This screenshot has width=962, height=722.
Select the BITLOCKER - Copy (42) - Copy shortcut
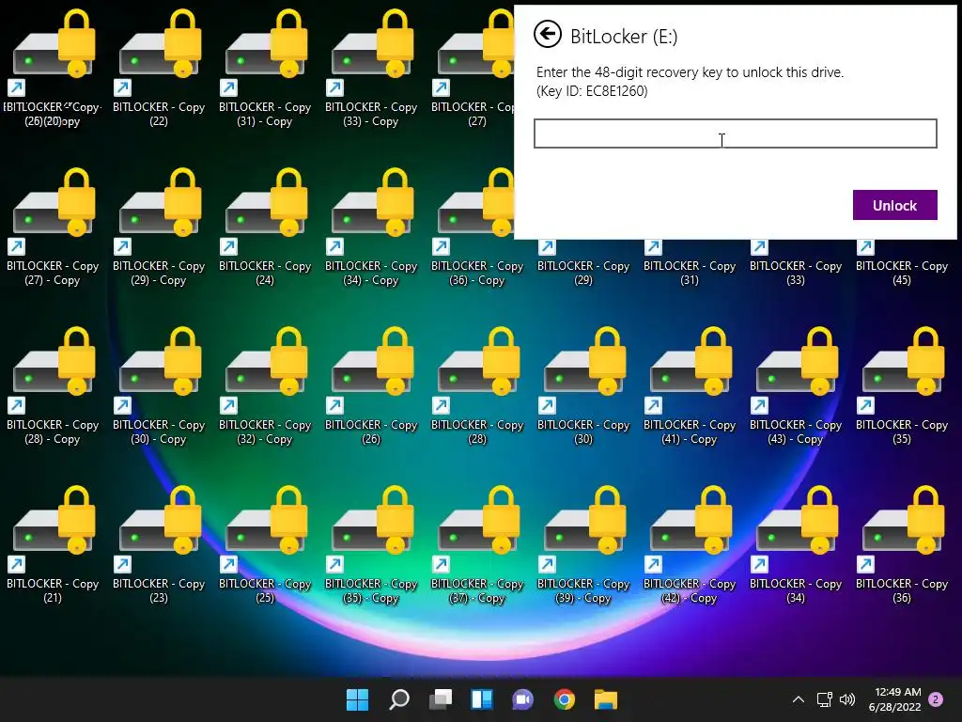[x=690, y=544]
